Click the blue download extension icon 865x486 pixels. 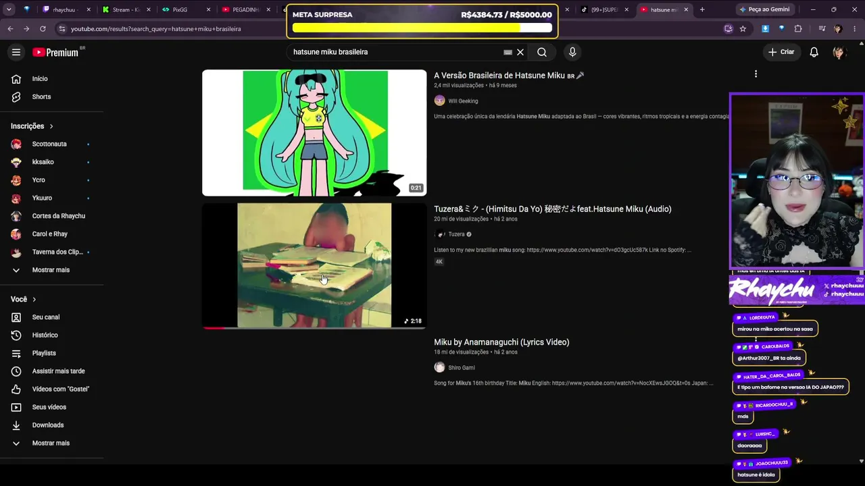765,29
